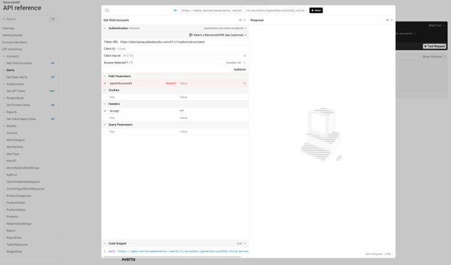Viewport: 451px width, 265px height.
Task: Toggle the sidebar icon in modal header
Action: (x=107, y=10)
